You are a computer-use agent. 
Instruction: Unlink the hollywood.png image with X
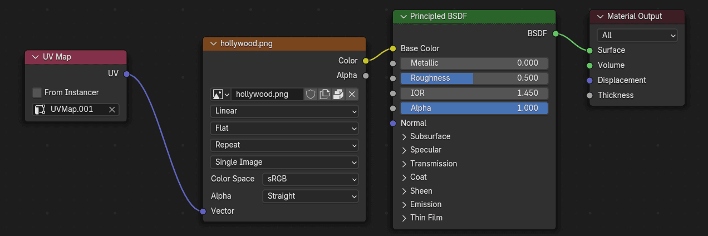[x=352, y=94]
